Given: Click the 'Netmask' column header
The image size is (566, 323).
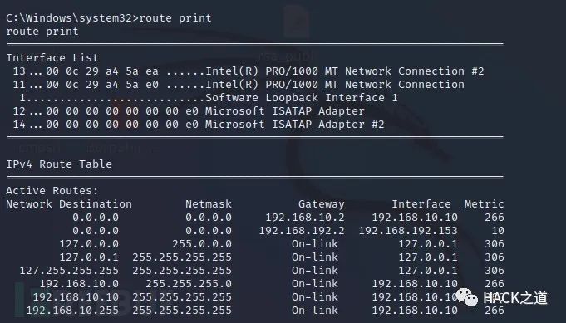Looking at the screenshot, I should (x=209, y=203).
